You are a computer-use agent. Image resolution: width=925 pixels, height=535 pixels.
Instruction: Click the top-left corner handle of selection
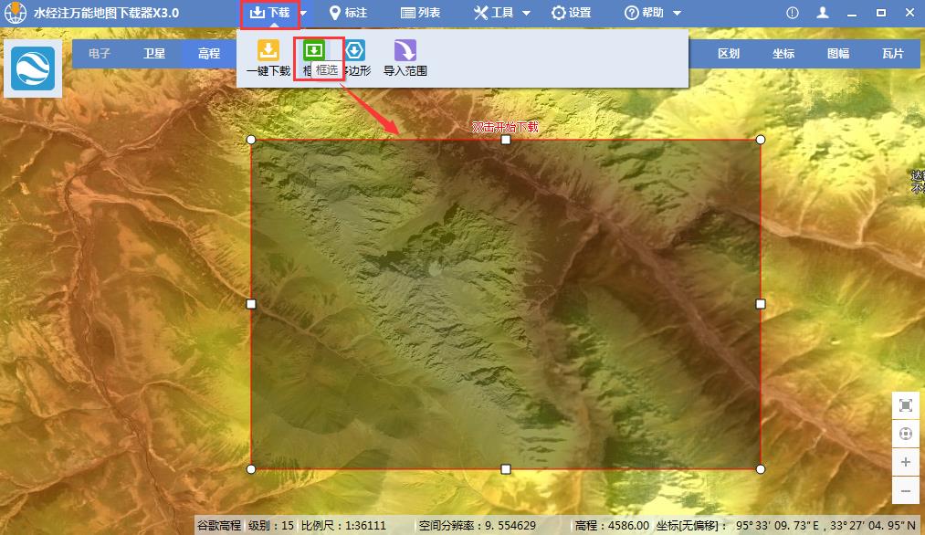pyautogui.click(x=251, y=140)
